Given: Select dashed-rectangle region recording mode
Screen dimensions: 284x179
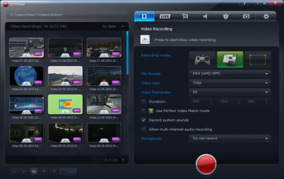Looking at the screenshot, I should 258,60.
